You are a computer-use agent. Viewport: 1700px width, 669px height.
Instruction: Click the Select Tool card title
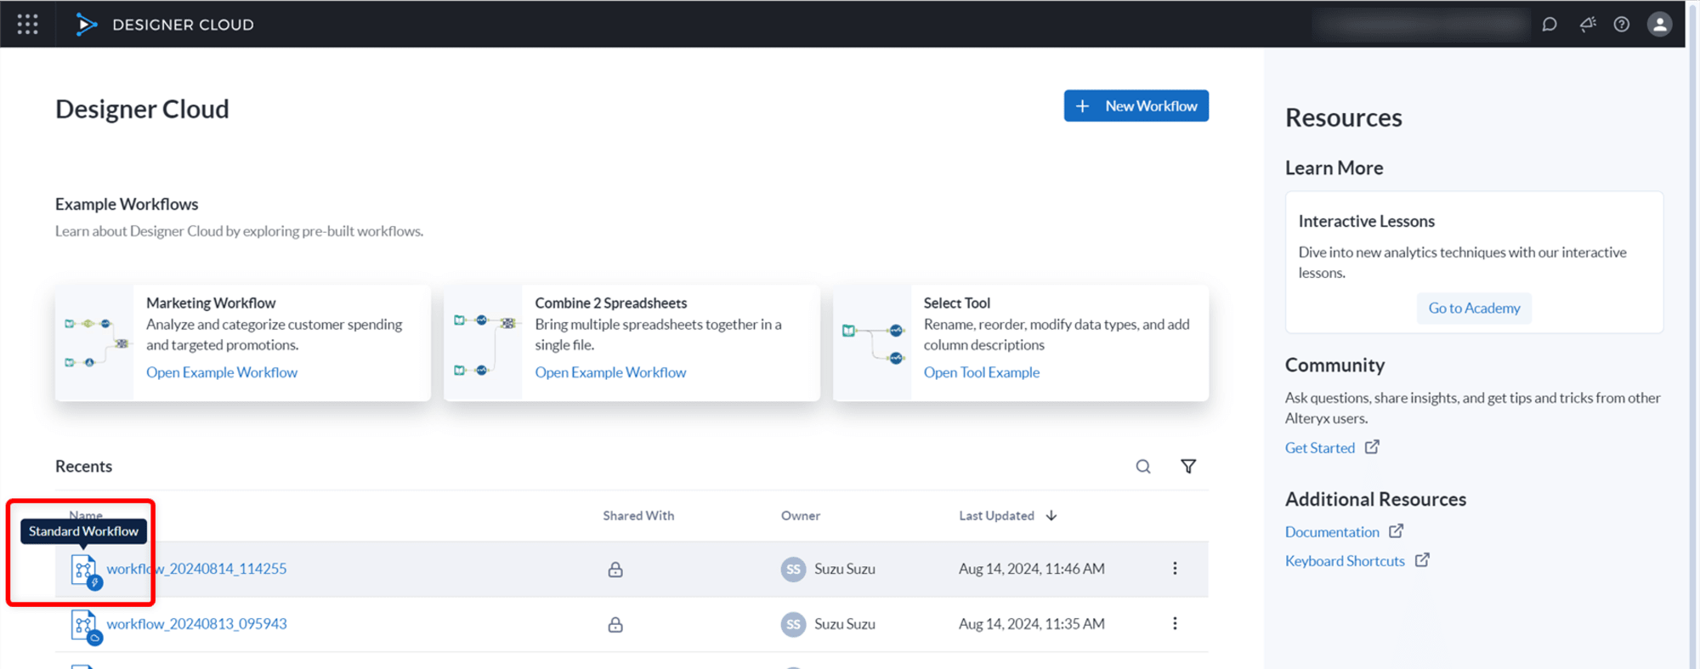point(957,303)
